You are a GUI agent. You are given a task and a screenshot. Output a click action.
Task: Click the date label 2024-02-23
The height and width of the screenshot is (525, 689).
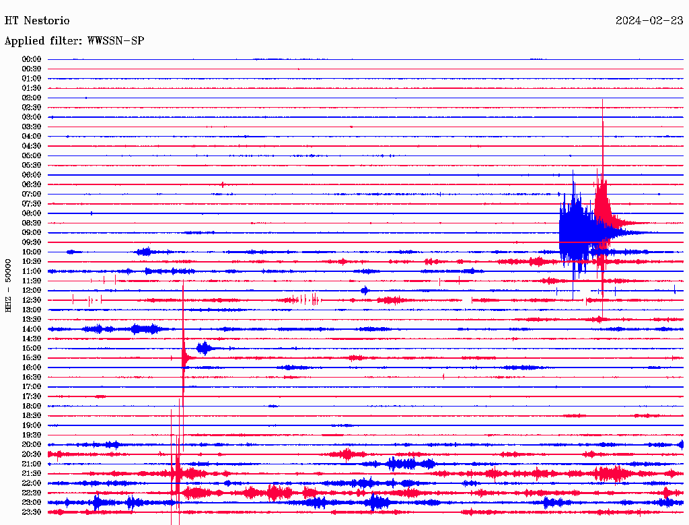click(649, 21)
